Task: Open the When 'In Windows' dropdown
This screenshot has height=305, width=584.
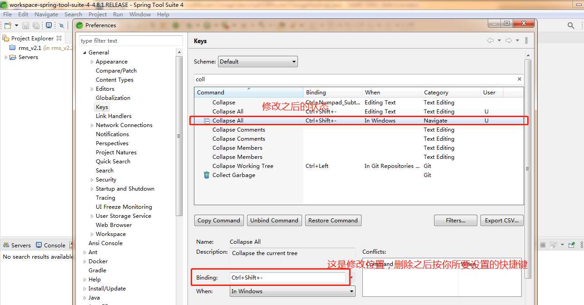Action: click(x=292, y=291)
